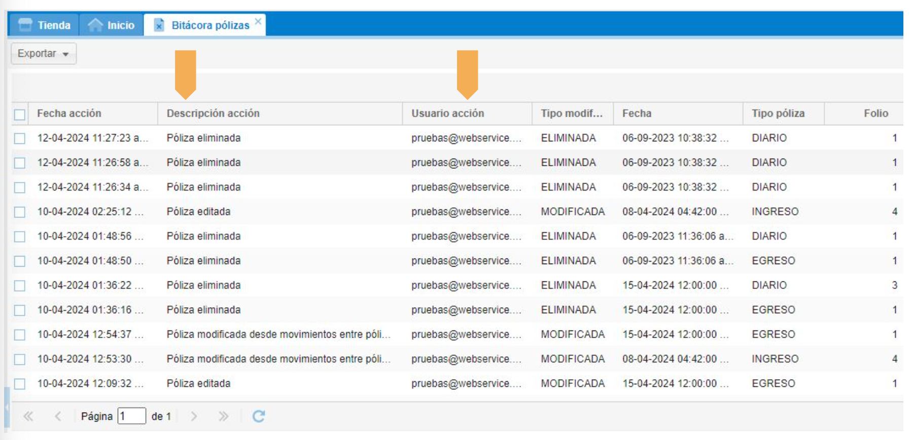The height and width of the screenshot is (440, 912).
Task: Click the Tipo póliza column header
Action: 778,114
